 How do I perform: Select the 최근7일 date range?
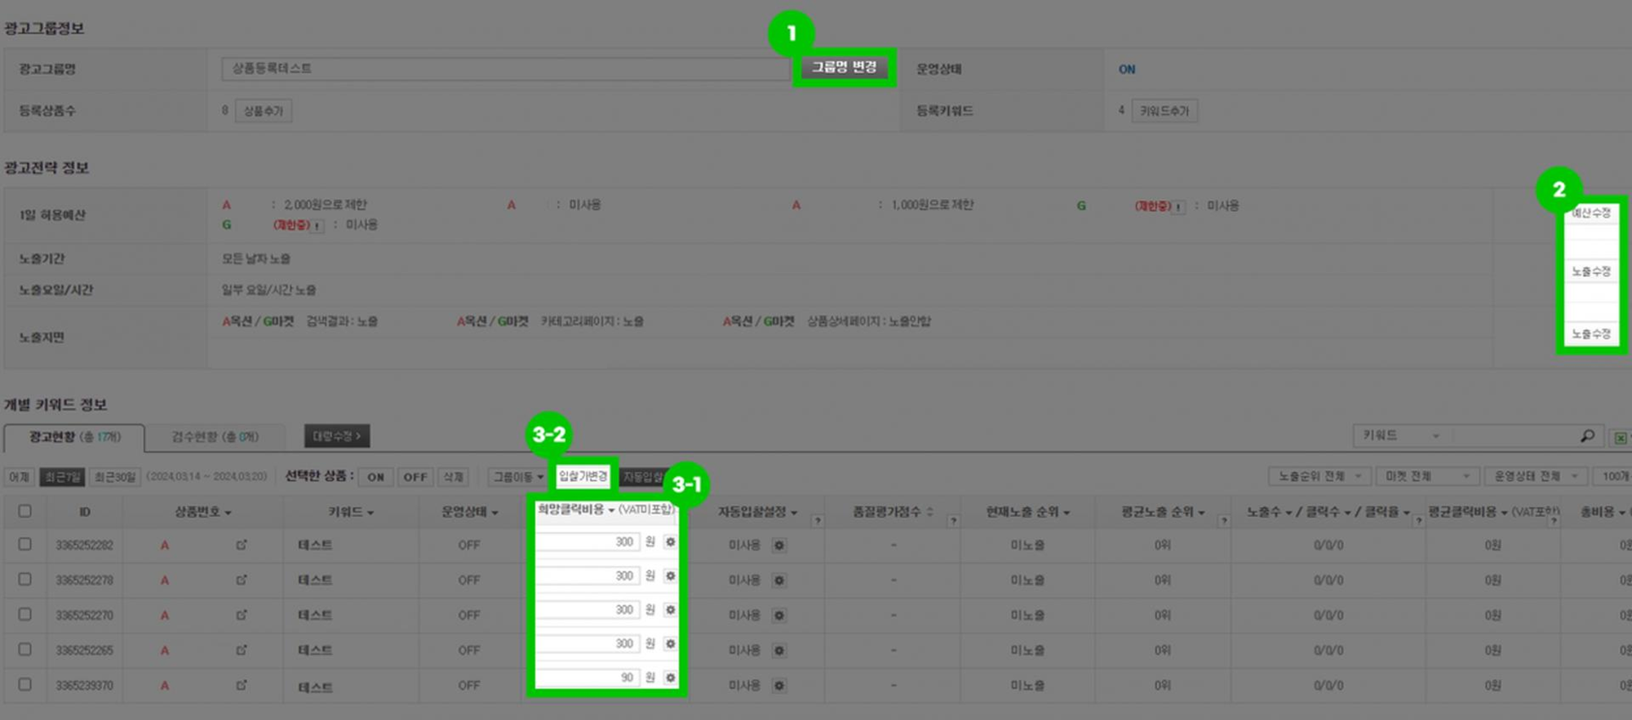pos(62,477)
